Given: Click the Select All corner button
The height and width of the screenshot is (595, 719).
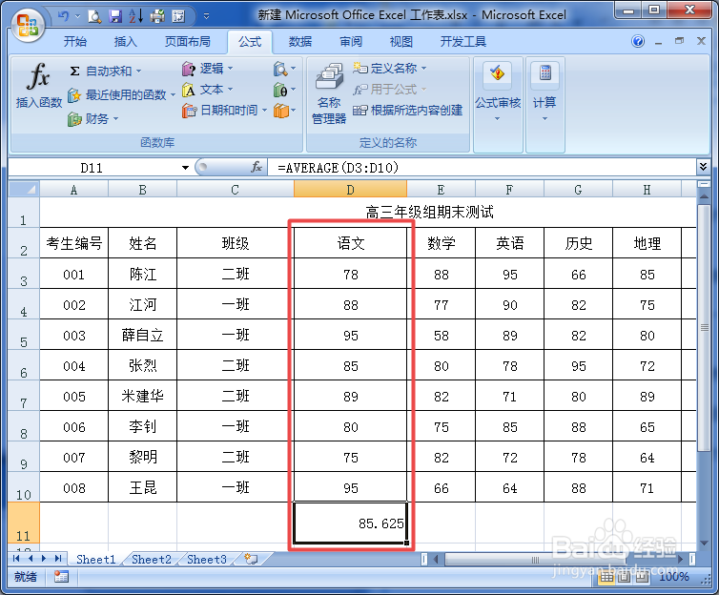Looking at the screenshot, I should click(24, 189).
